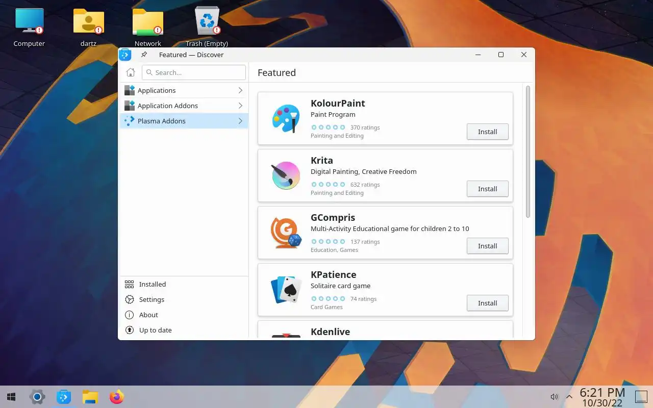Open the About page label
Viewport: 653px width, 408px height.
148,315
